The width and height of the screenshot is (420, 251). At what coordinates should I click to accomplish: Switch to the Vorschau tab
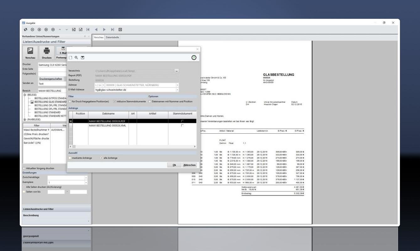99,37
